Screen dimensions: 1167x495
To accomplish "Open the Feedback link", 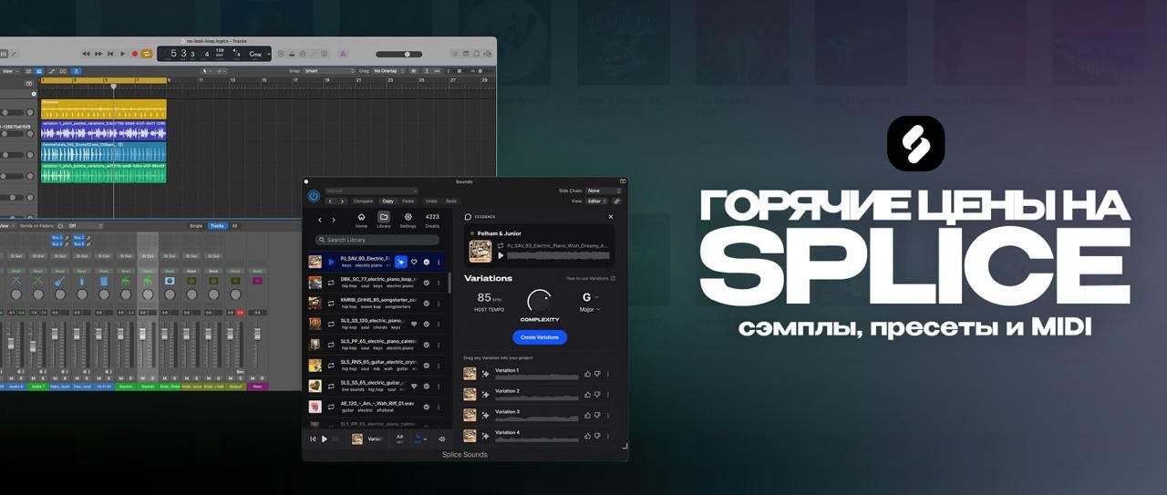I will coord(480,217).
